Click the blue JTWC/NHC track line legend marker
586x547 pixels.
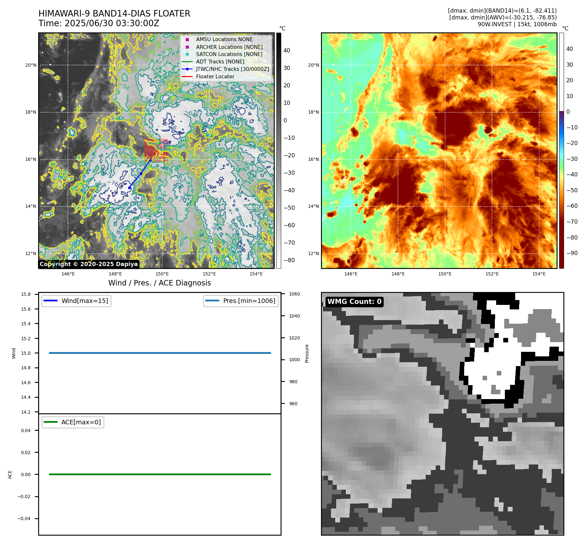[187, 69]
